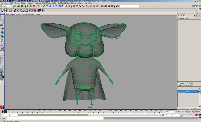The width and height of the screenshot is (201, 122).
Task: Click the Save scene floppy icon
Action: click(22, 6)
